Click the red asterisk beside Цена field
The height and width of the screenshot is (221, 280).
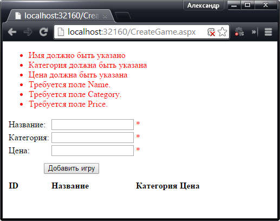[x=138, y=149]
